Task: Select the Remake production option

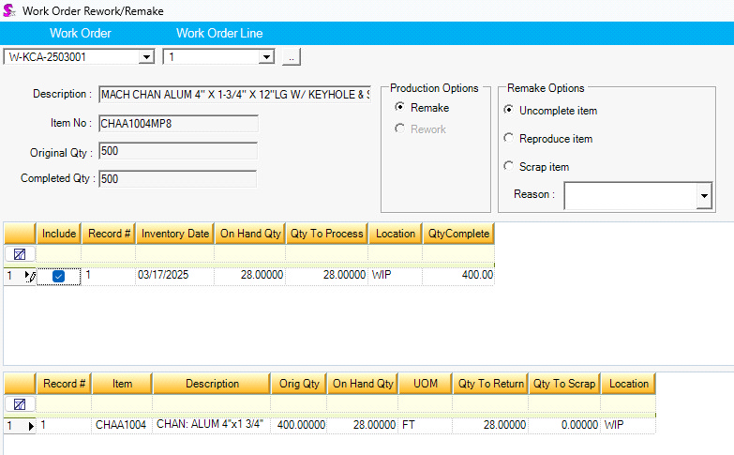Action: (399, 108)
